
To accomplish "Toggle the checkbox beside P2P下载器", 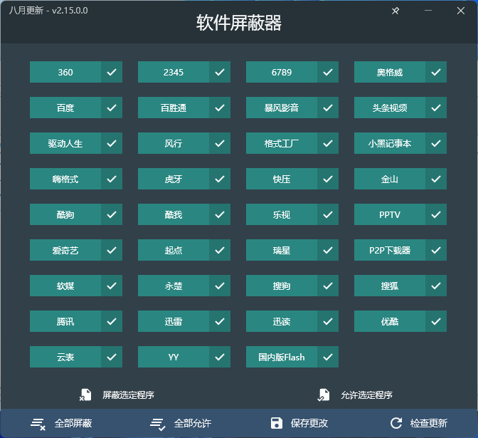I will pos(436,250).
